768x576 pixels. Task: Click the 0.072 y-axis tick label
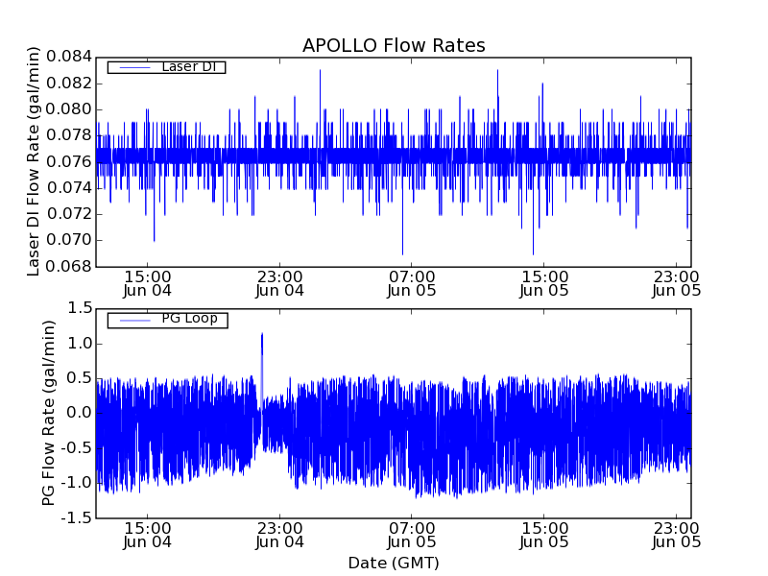(x=69, y=214)
